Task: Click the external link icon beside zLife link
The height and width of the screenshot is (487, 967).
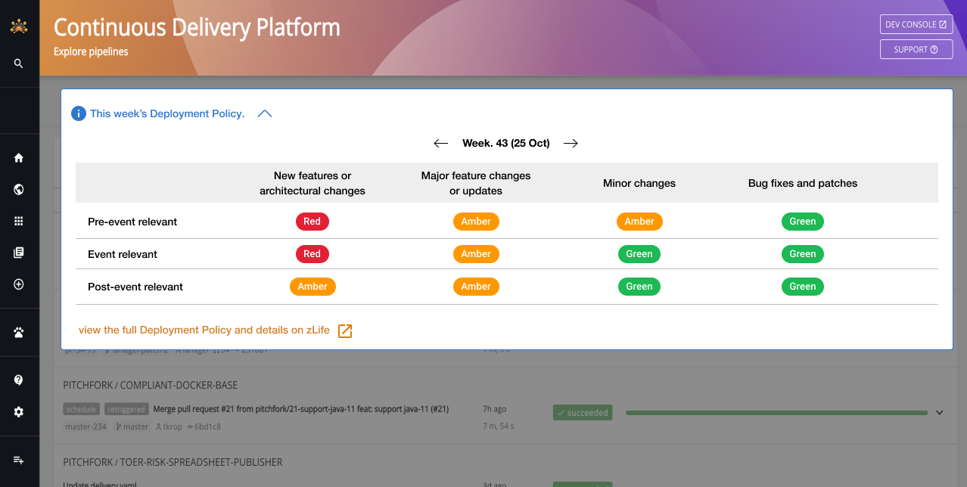Action: click(345, 330)
